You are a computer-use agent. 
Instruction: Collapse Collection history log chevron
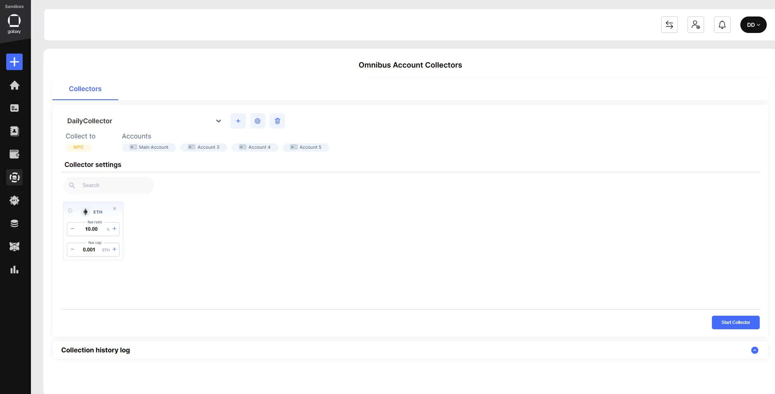coord(755,350)
